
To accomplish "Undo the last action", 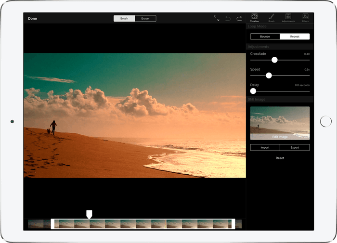I will point(228,18).
